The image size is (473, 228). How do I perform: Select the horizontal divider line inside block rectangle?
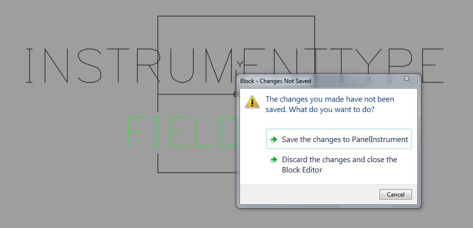pos(196,94)
